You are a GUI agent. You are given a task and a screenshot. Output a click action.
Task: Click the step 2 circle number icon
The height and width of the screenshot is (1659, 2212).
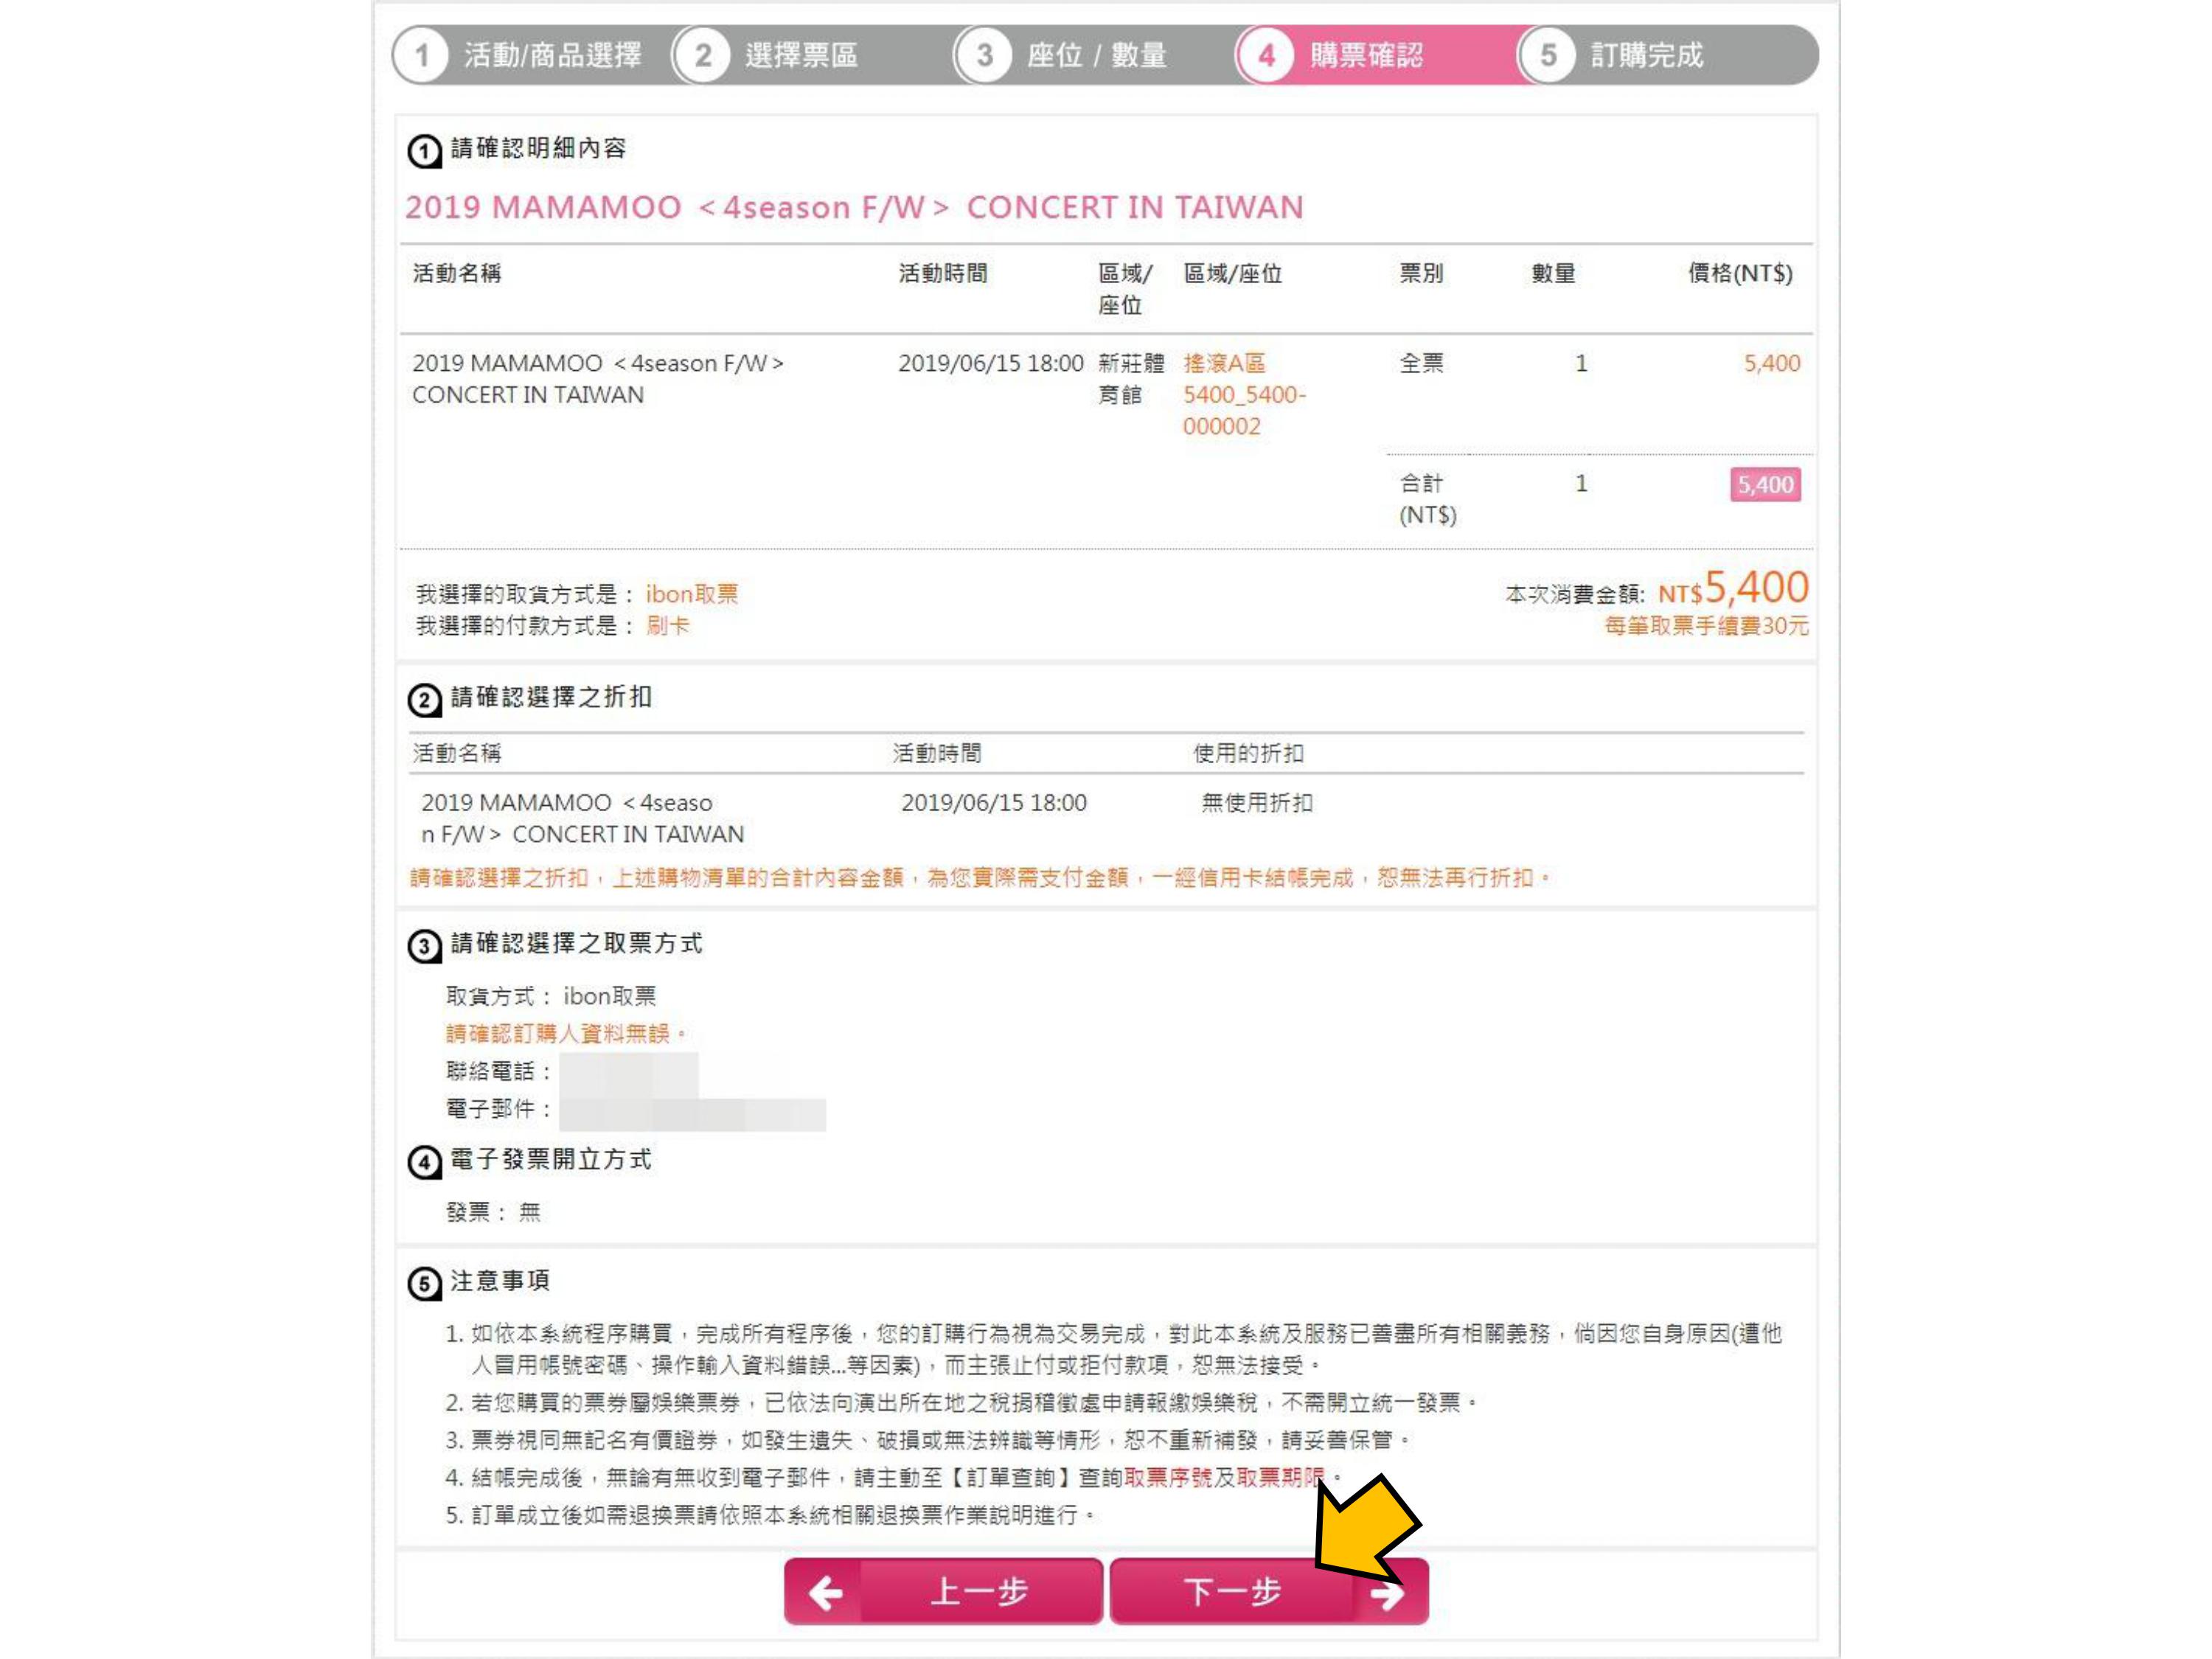pos(704,56)
